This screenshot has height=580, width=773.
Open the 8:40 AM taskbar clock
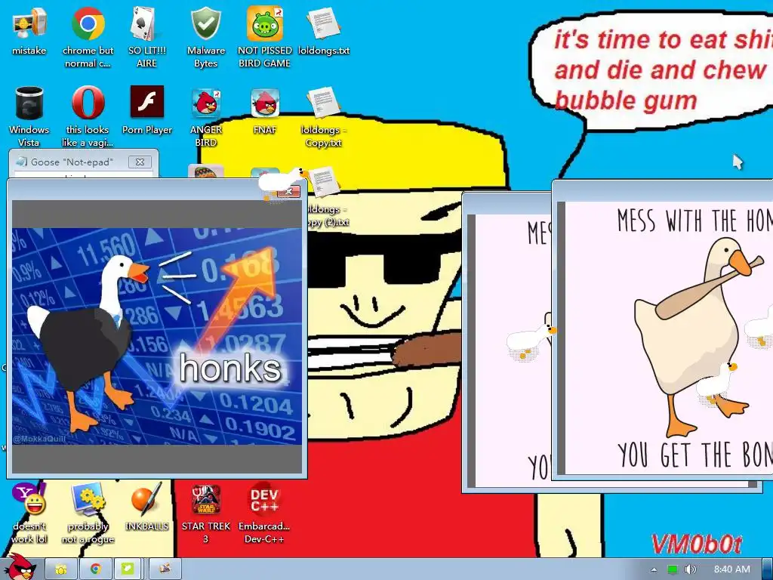[x=731, y=569]
